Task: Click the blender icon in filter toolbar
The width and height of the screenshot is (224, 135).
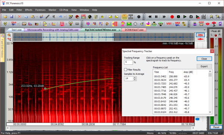Action: click(x=123, y=24)
